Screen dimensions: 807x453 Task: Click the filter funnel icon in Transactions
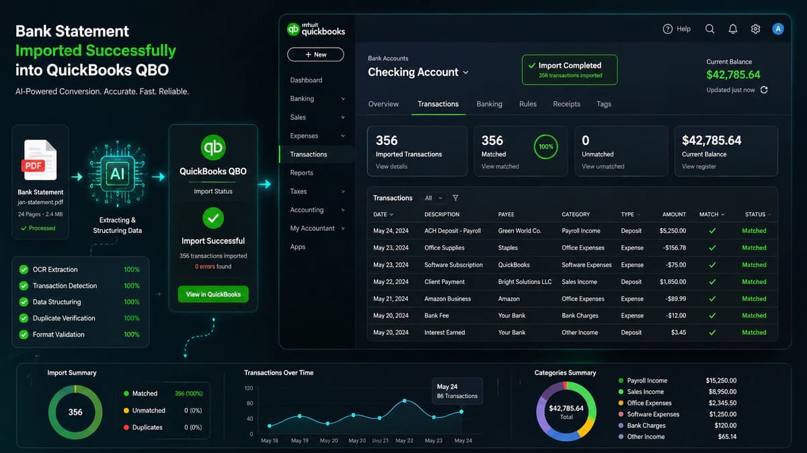pyautogui.click(x=455, y=198)
